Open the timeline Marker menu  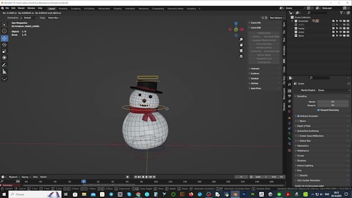(x=43, y=177)
